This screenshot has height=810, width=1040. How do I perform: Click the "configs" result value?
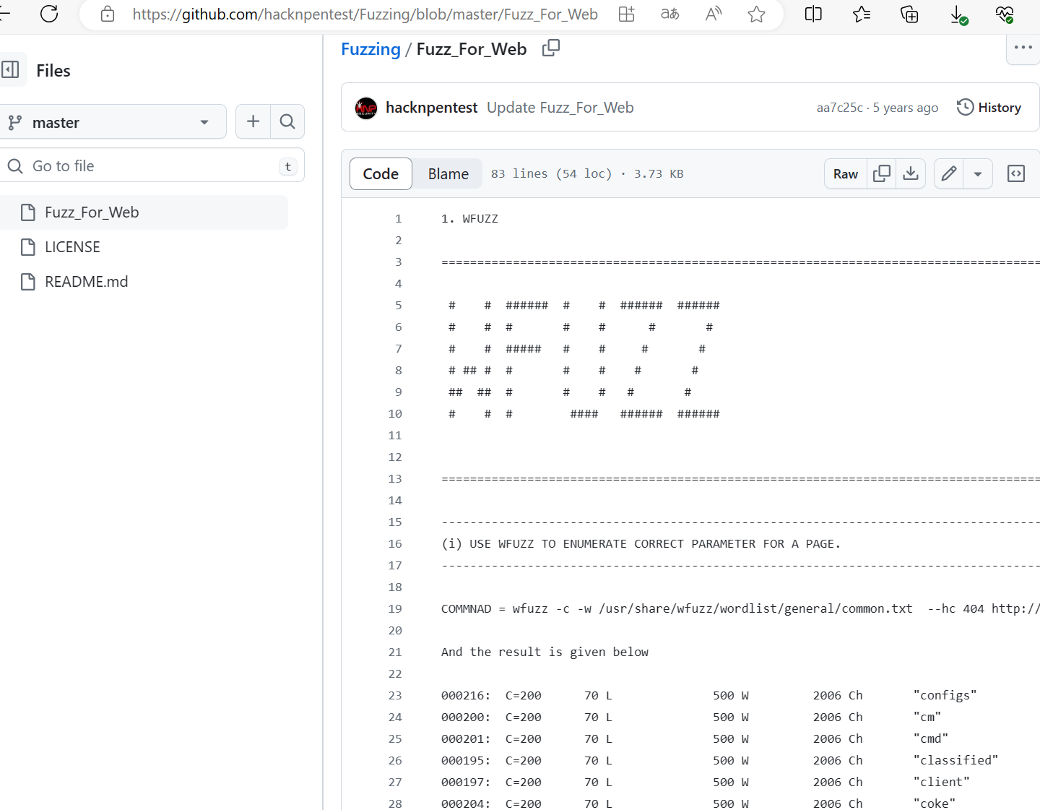tap(945, 695)
